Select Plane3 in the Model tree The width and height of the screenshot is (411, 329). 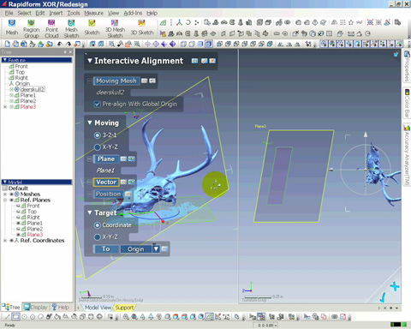(x=35, y=235)
